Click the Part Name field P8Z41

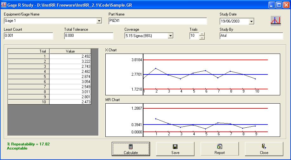tap(158, 21)
